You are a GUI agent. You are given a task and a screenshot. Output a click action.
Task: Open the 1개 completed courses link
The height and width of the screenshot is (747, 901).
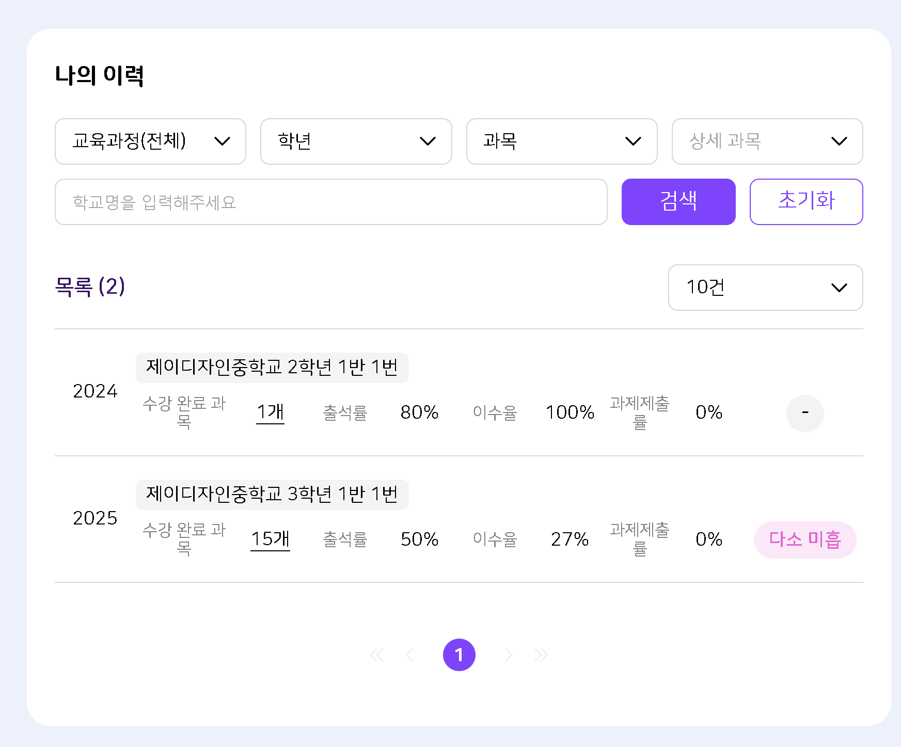pyautogui.click(x=271, y=412)
